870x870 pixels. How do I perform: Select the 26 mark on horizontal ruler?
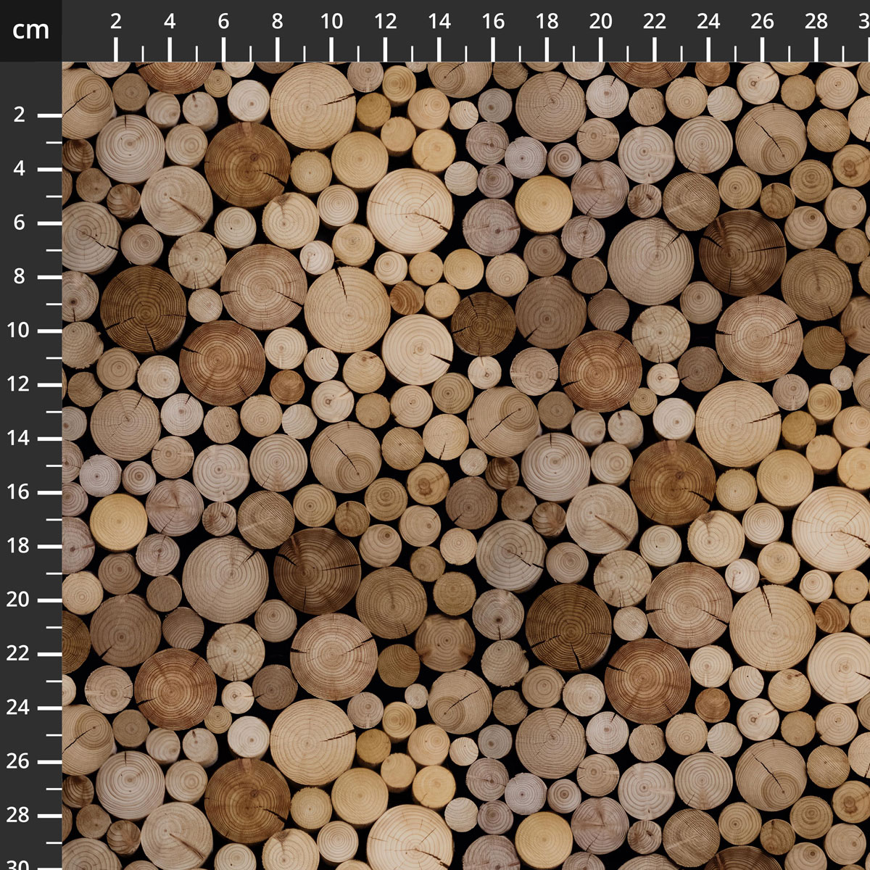pyautogui.click(x=763, y=22)
